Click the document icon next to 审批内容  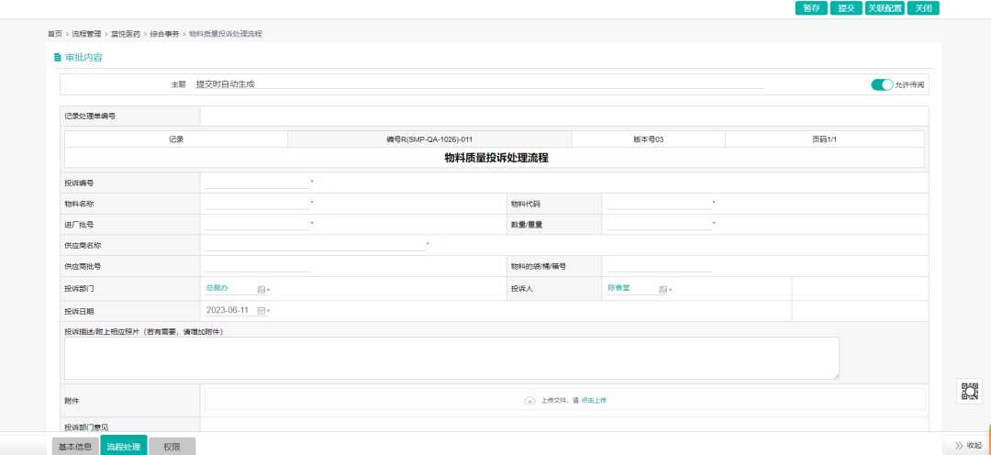click(58, 58)
